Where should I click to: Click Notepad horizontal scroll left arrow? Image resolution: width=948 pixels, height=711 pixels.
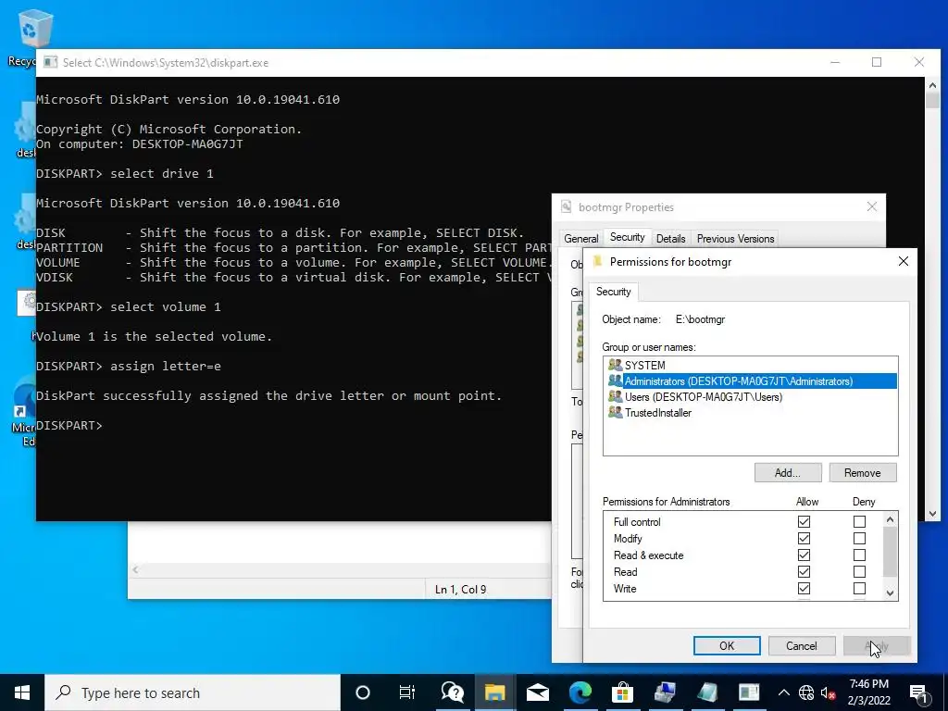[x=135, y=569]
